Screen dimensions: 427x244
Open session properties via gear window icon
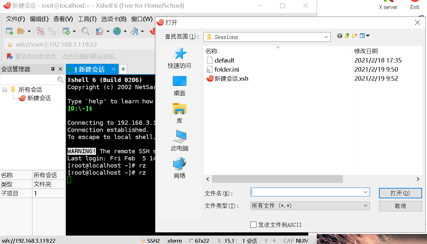[66, 31]
